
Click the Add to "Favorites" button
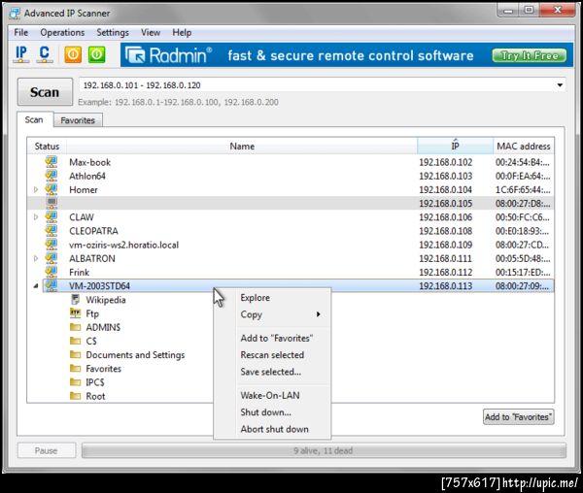518,417
